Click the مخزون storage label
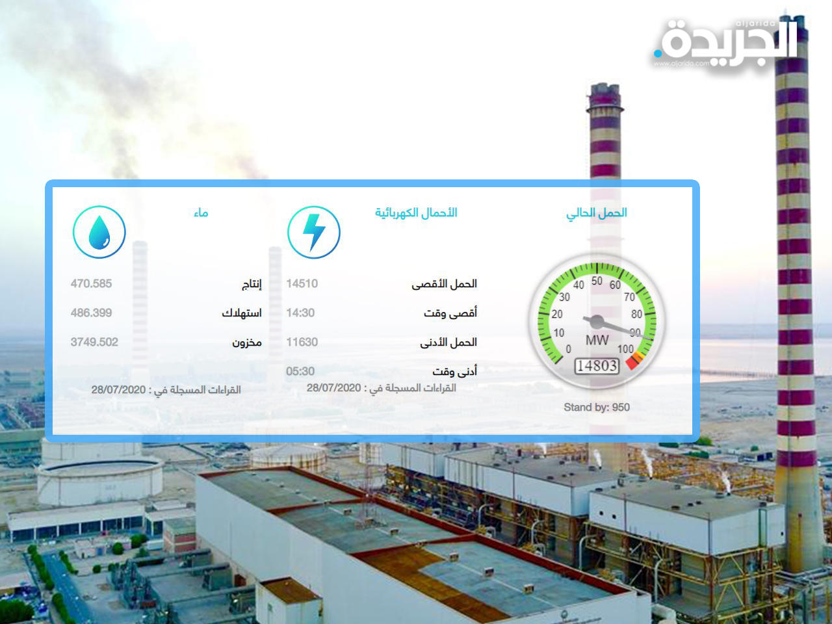The width and height of the screenshot is (832, 624). click(247, 343)
